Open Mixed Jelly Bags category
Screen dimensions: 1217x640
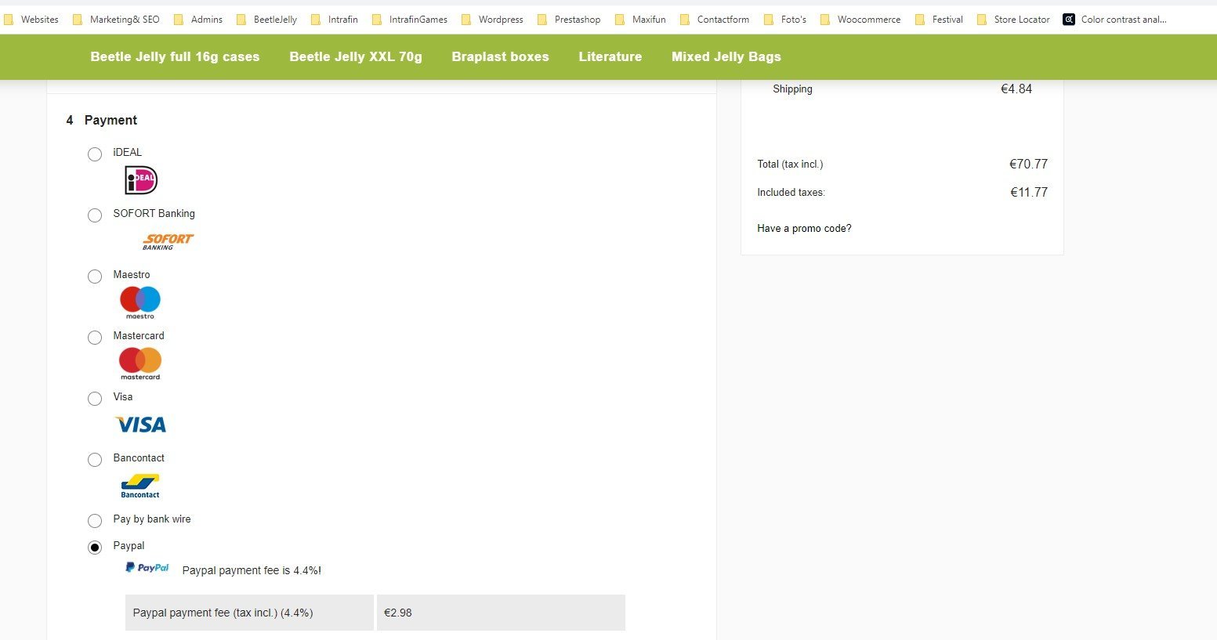click(x=726, y=56)
